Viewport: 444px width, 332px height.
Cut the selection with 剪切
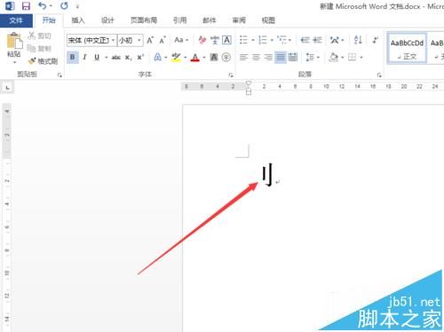point(40,36)
